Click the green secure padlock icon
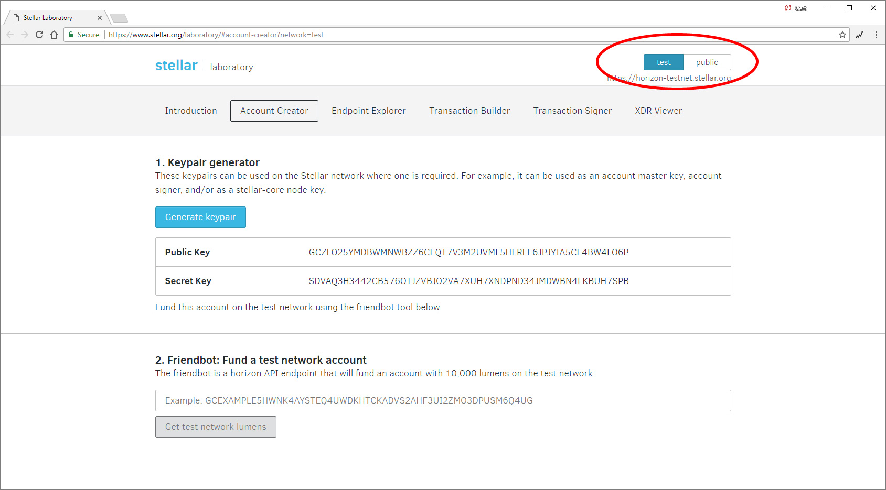This screenshot has width=886, height=490. pyautogui.click(x=71, y=35)
